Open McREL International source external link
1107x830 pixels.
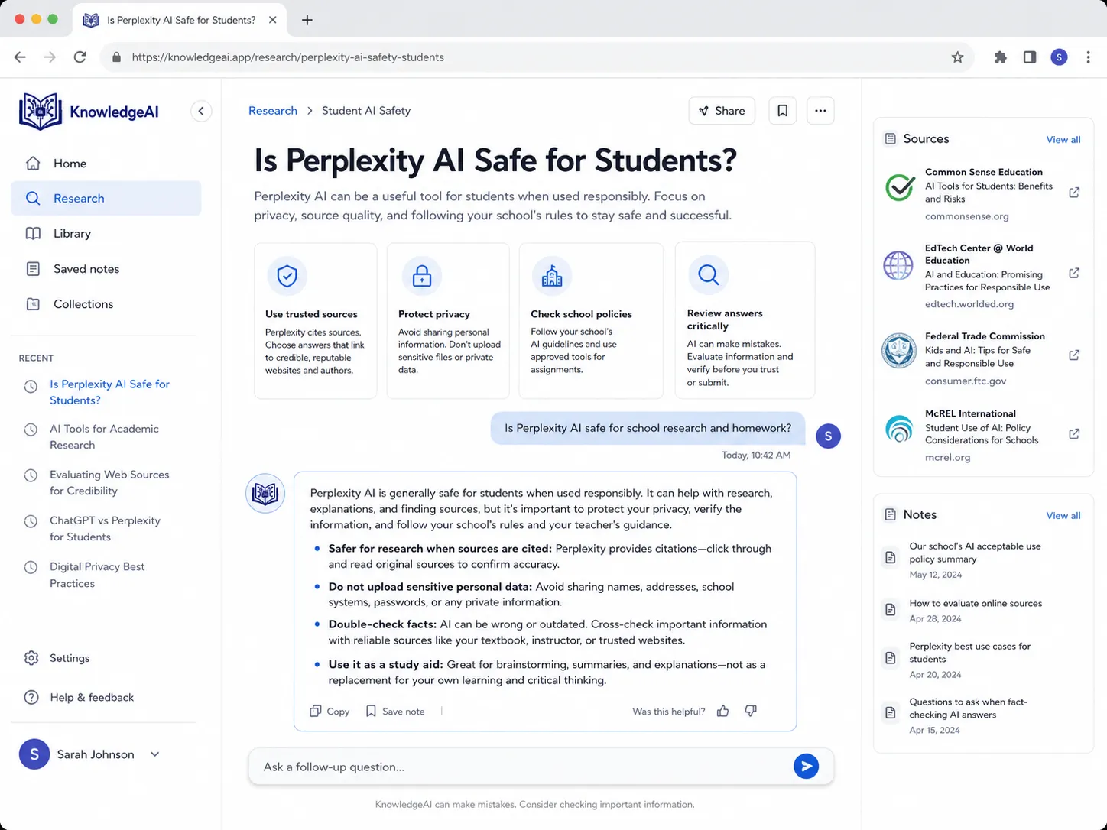1074,434
